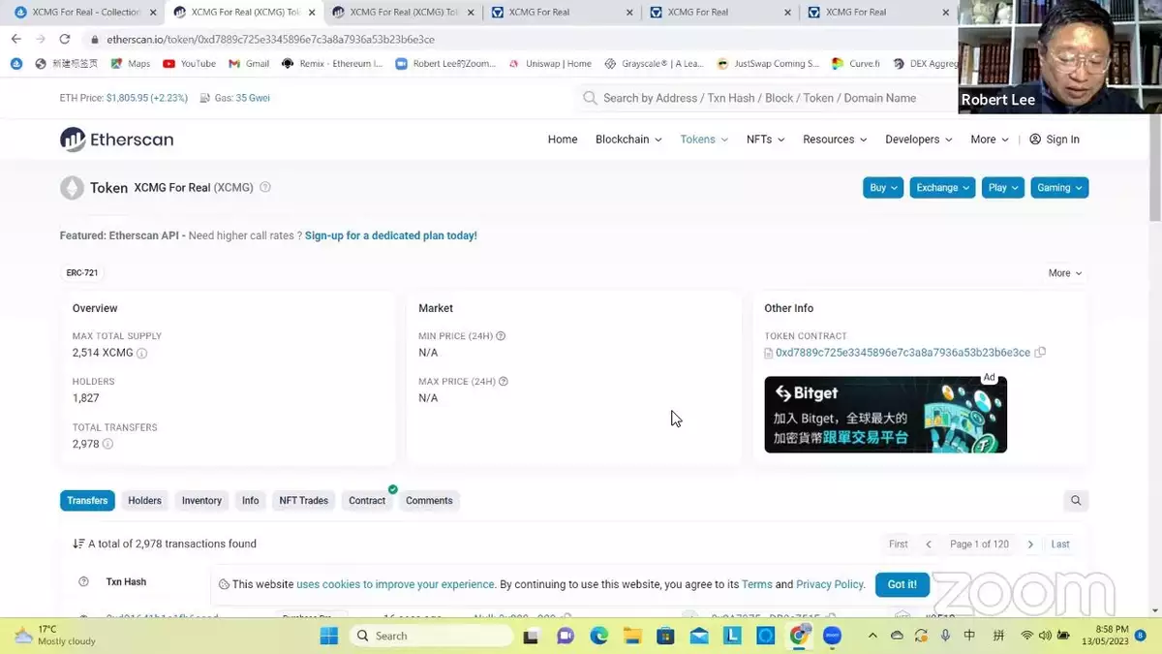Click info icon beside 2,978 total transfers
This screenshot has height=654, width=1162.
(107, 444)
